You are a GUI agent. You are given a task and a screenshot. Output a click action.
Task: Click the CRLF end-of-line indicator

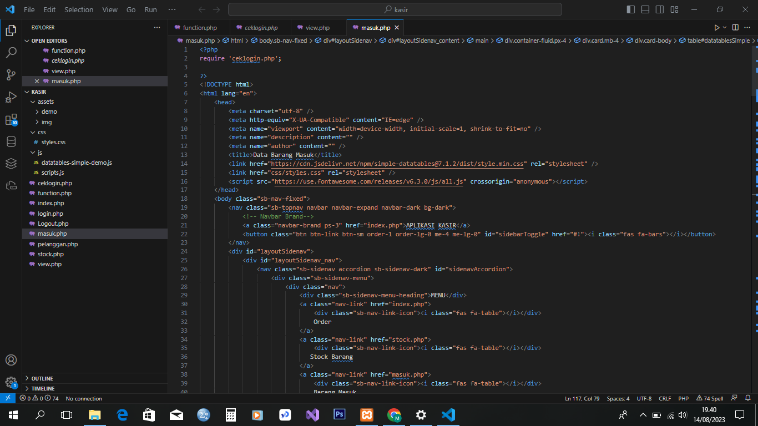[665, 398]
